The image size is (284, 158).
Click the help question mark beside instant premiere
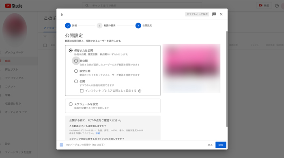click(x=140, y=91)
